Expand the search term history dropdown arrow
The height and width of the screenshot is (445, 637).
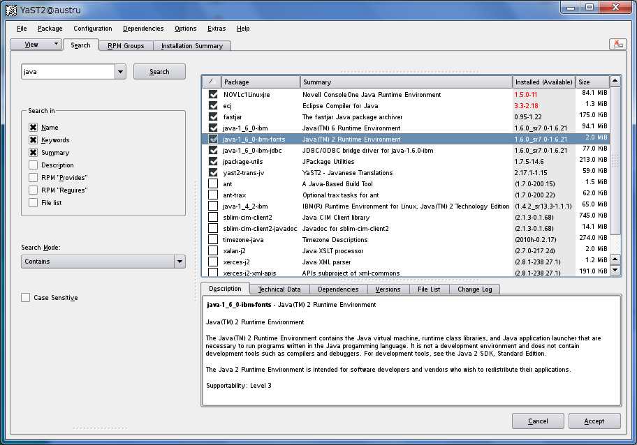120,72
